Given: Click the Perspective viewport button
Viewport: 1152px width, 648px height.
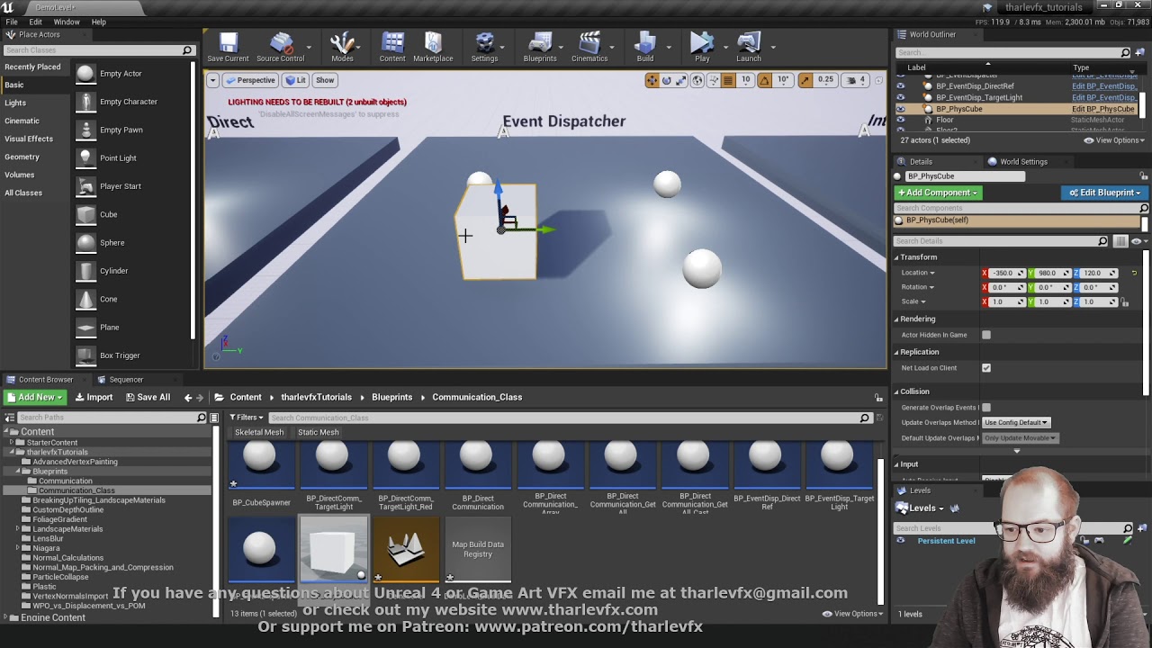Looking at the screenshot, I should tap(250, 80).
